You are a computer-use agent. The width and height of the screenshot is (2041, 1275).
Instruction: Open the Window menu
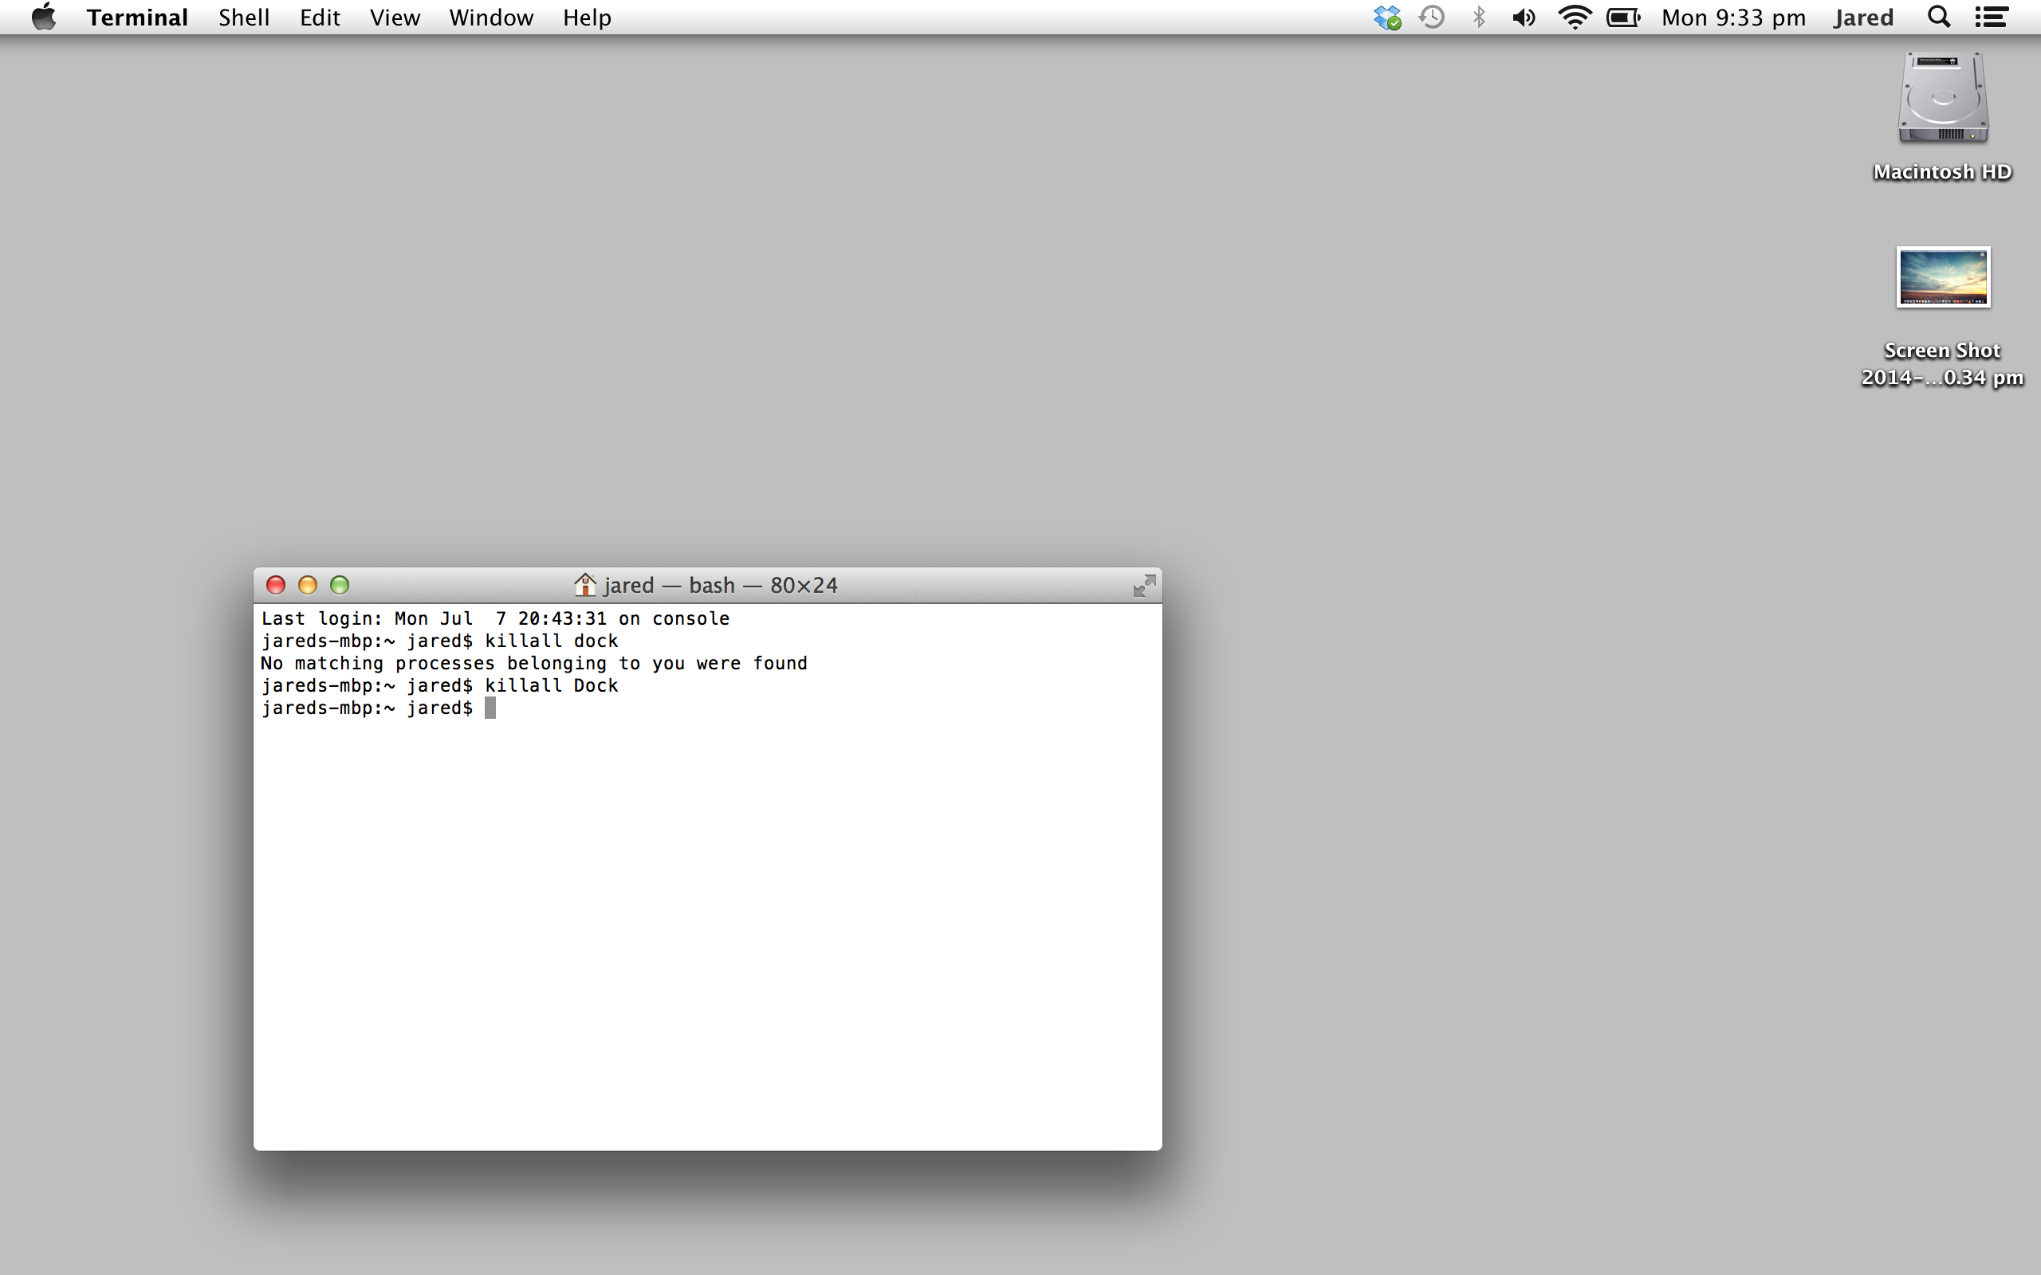[491, 18]
